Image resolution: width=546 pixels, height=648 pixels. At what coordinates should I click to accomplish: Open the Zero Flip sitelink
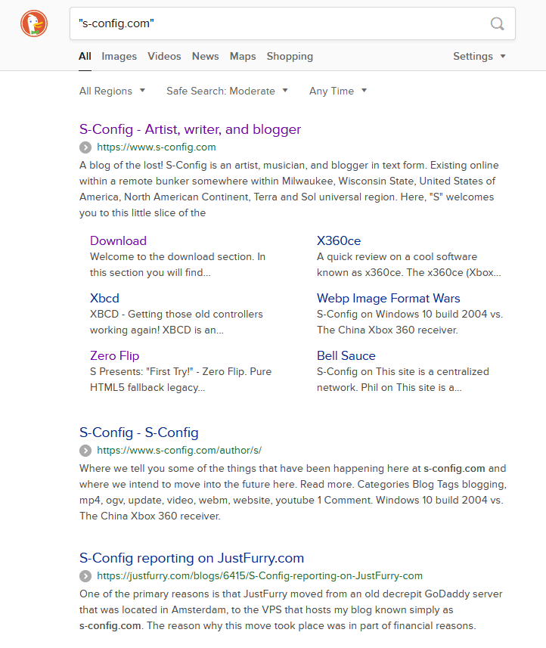[114, 356]
